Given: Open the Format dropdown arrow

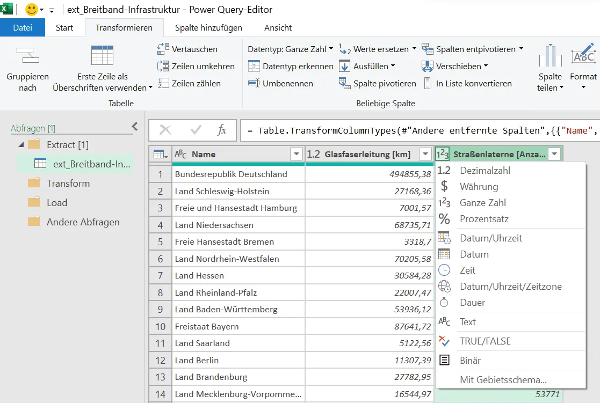Looking at the screenshot, I should pyautogui.click(x=583, y=87).
